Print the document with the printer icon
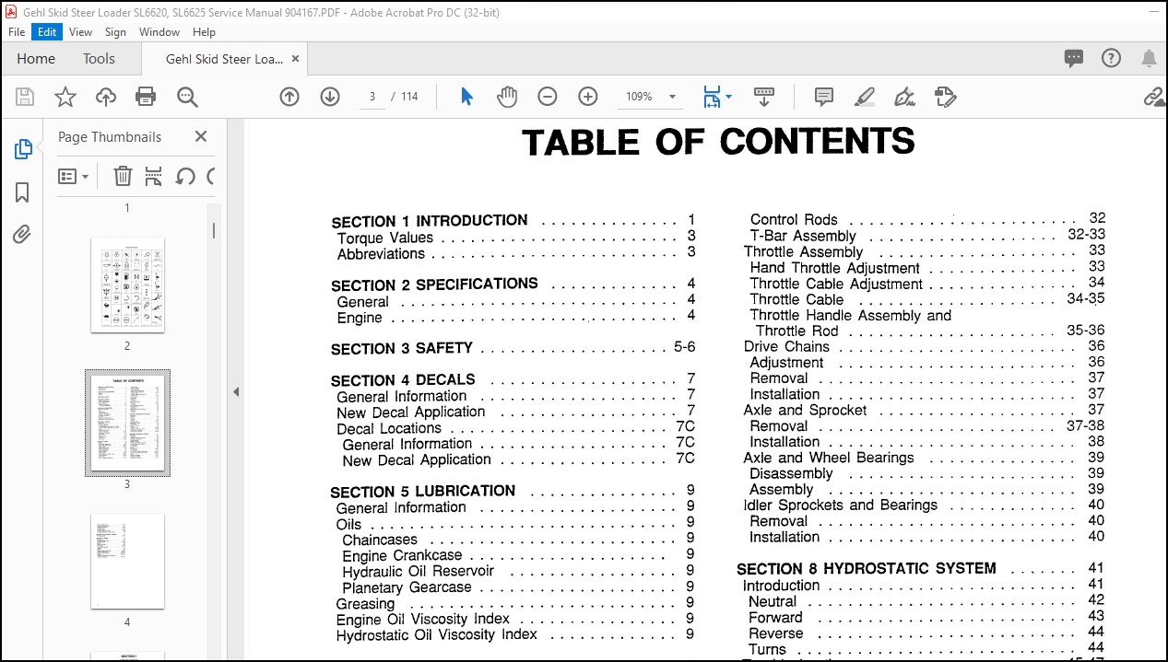Viewport: 1168px width, 662px height. pos(146,97)
